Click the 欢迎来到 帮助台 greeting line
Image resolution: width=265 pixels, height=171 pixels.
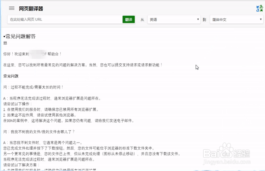[33, 54]
